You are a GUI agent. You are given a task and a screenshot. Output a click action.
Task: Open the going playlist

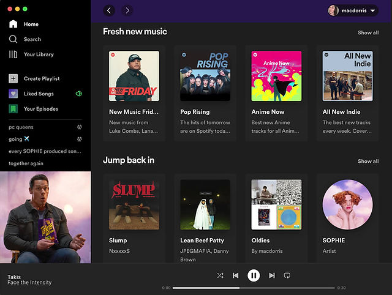19,139
